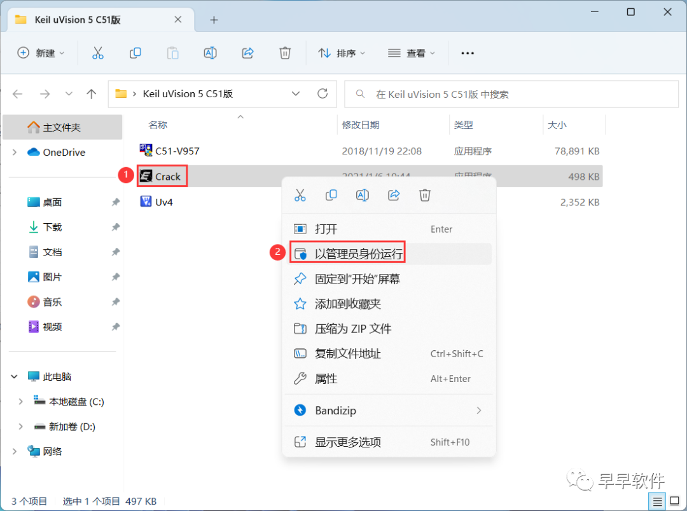Switch to details view using bottom-right toggle
The image size is (687, 511).
pos(657,501)
